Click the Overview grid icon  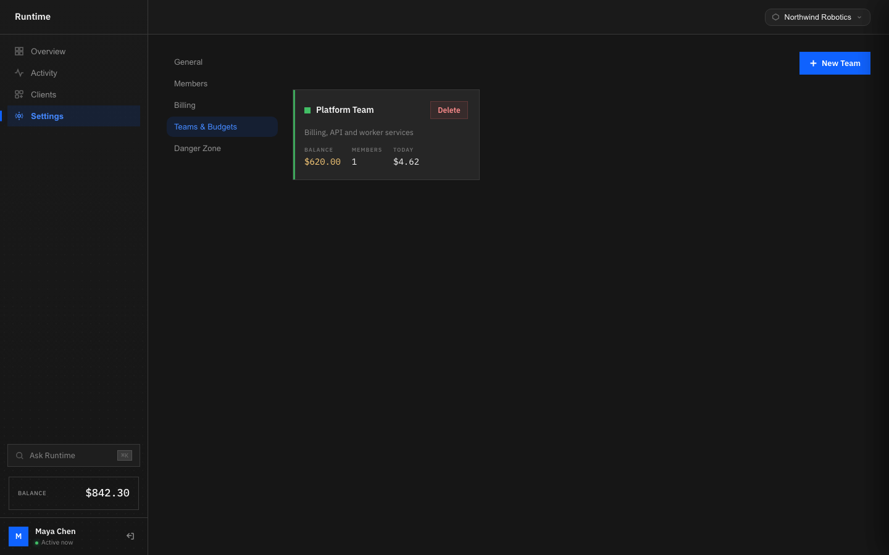click(x=19, y=51)
